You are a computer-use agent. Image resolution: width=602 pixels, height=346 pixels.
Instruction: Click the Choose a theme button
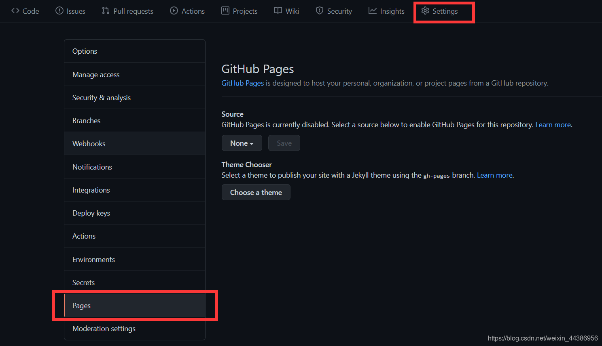click(x=256, y=192)
